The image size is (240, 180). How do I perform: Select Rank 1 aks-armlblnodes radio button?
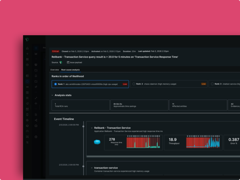tap(55, 84)
